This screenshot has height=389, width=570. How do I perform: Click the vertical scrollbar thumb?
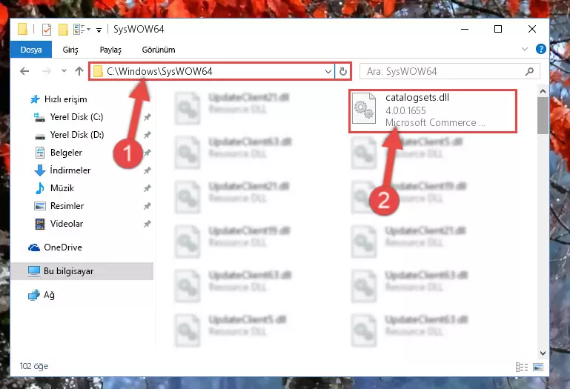click(543, 116)
